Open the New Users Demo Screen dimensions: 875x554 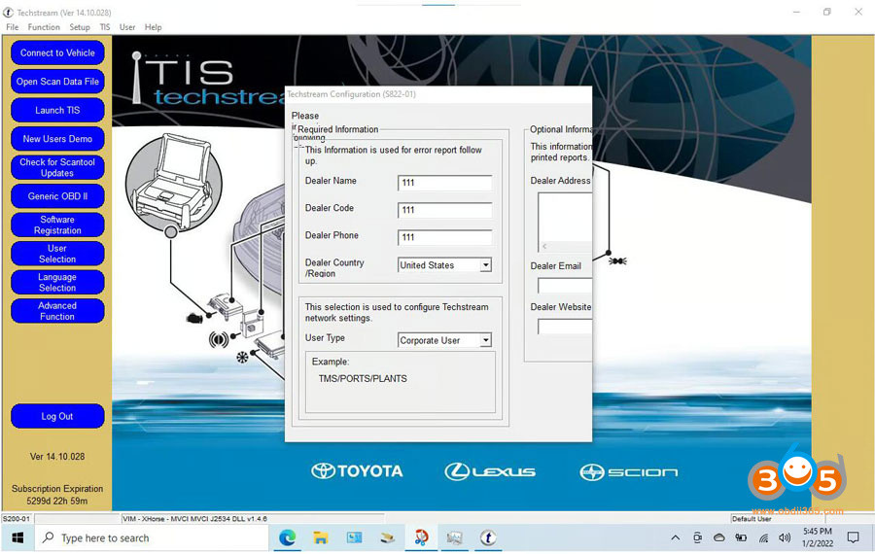(x=57, y=139)
